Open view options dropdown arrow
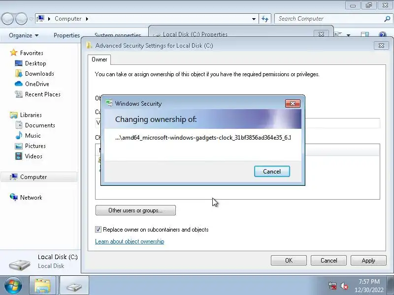This screenshot has width=394, height=295. (348, 35)
